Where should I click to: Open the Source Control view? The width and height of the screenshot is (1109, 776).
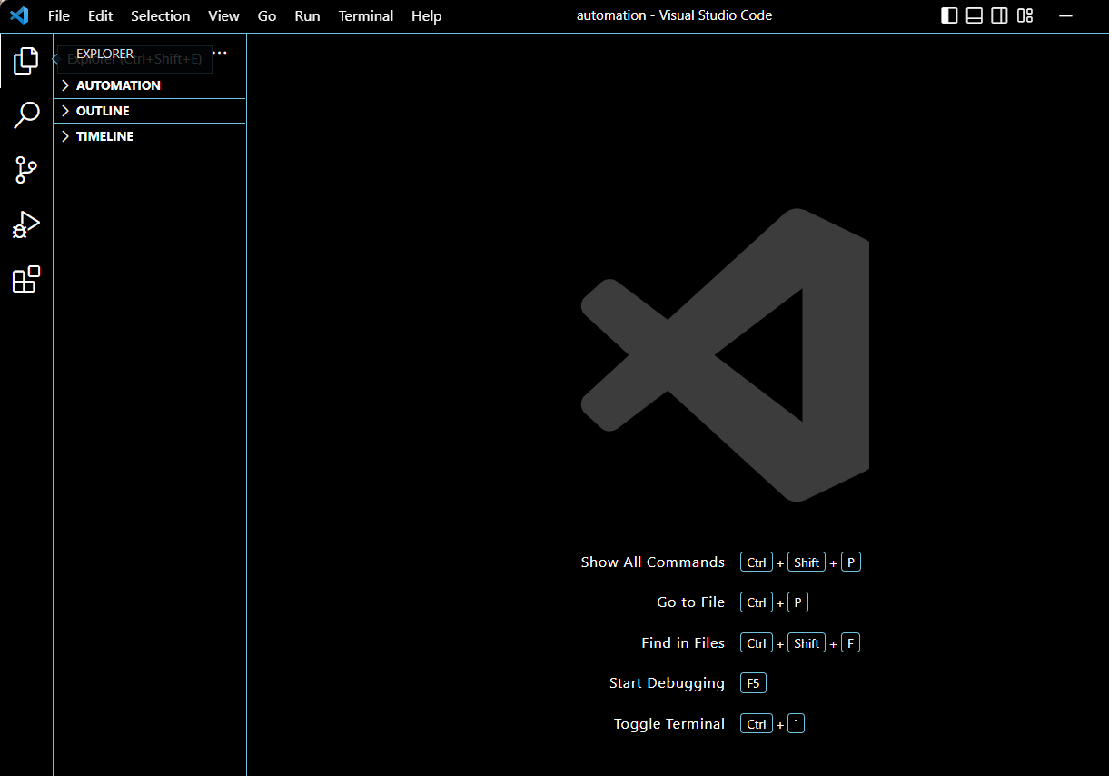[x=26, y=169]
